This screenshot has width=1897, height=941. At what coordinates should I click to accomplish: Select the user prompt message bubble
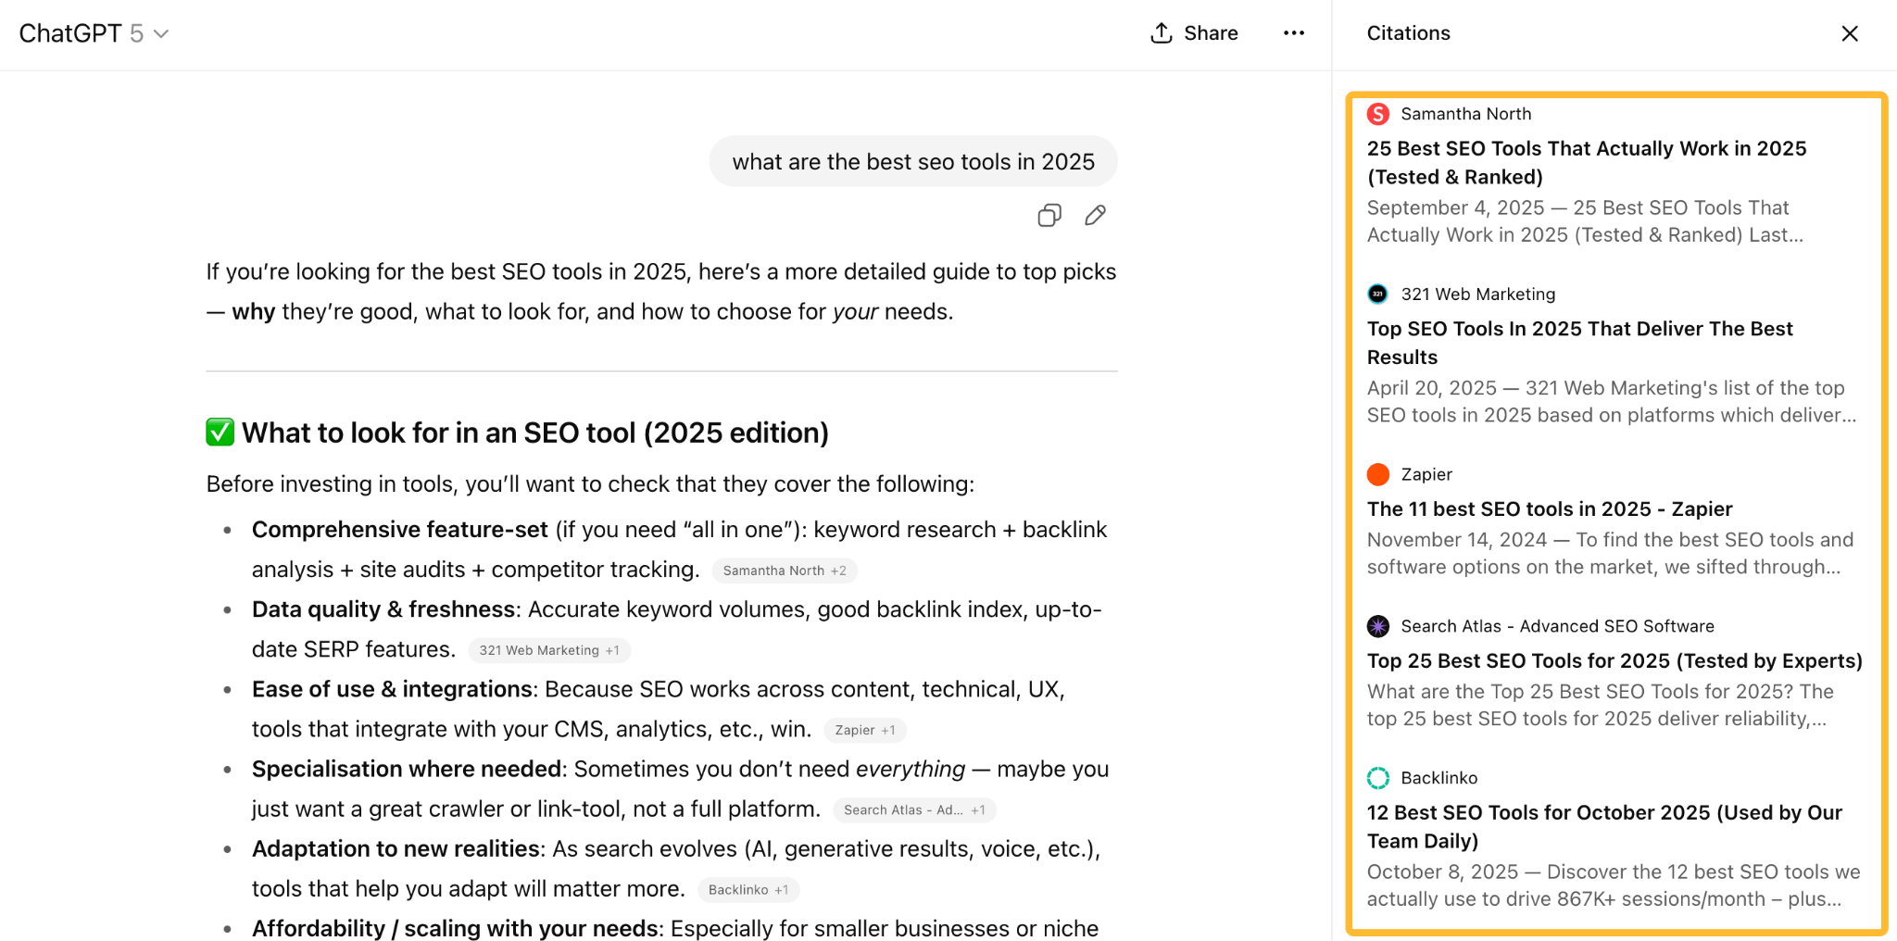tap(911, 160)
